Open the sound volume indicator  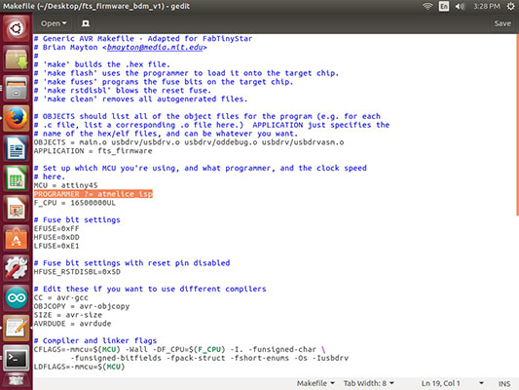coord(460,6)
